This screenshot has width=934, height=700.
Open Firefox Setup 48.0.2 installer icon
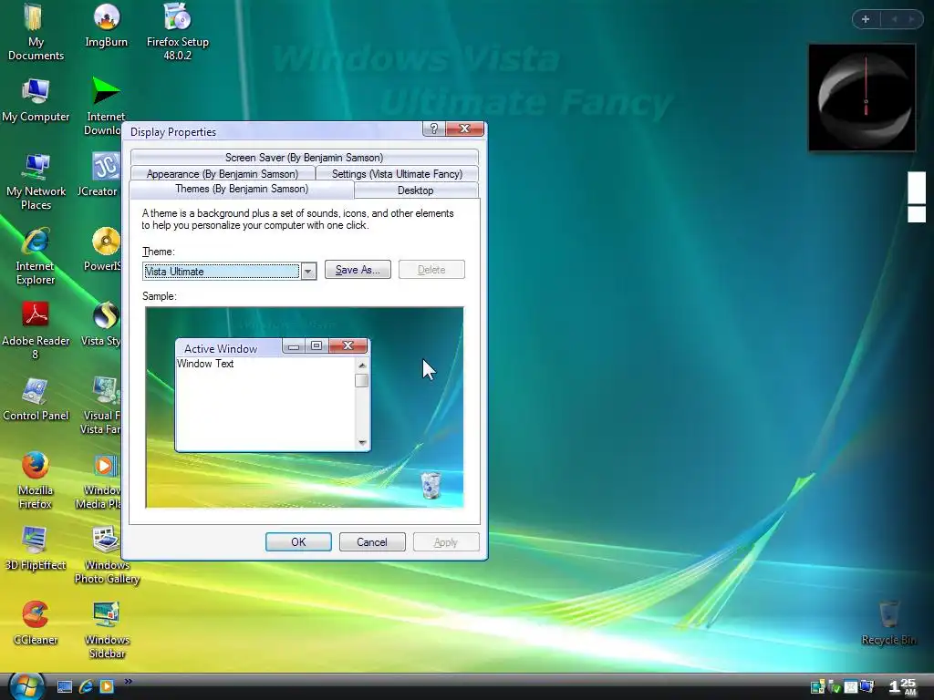(x=177, y=32)
